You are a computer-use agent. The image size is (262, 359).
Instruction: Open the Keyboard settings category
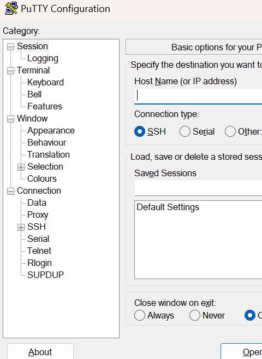click(45, 83)
